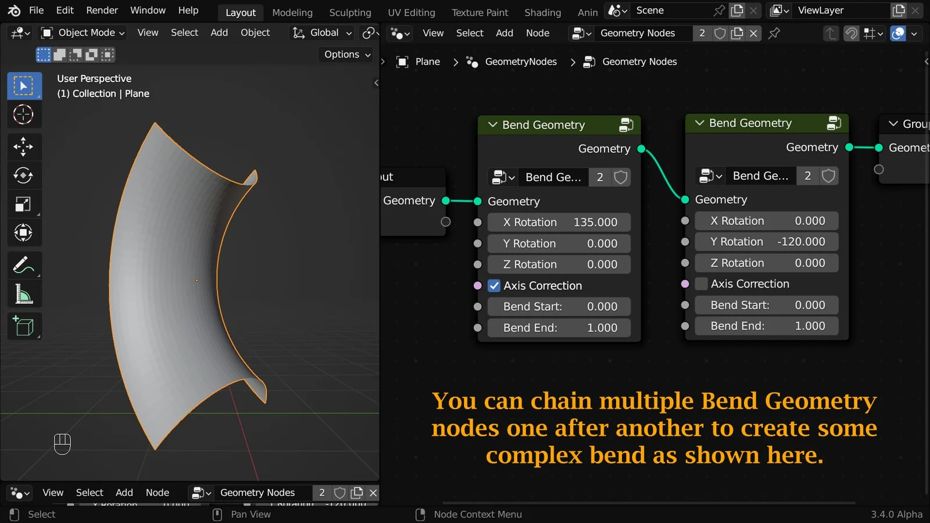Select the Measure tool

tap(23, 293)
